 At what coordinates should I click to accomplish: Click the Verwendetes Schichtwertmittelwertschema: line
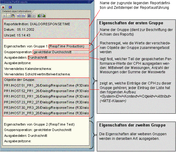click(x=37, y=74)
